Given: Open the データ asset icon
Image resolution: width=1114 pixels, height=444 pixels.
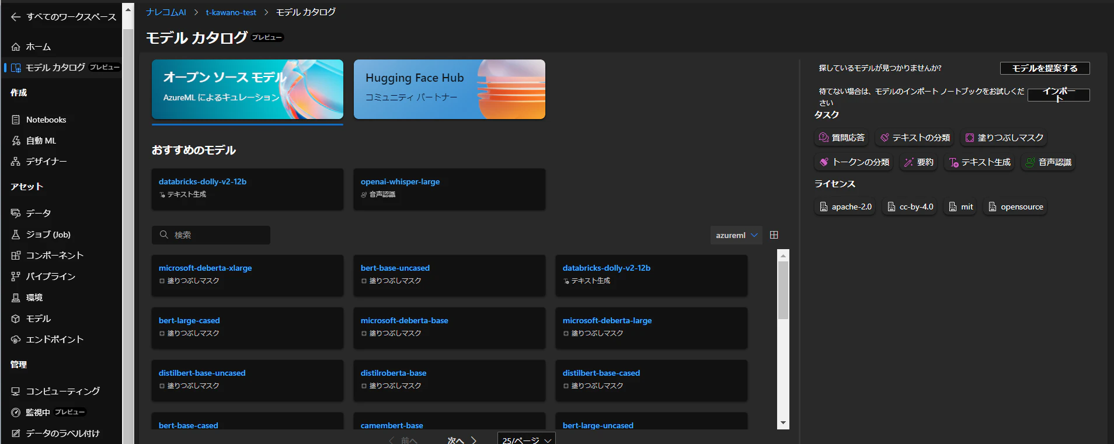Looking at the screenshot, I should [16, 214].
